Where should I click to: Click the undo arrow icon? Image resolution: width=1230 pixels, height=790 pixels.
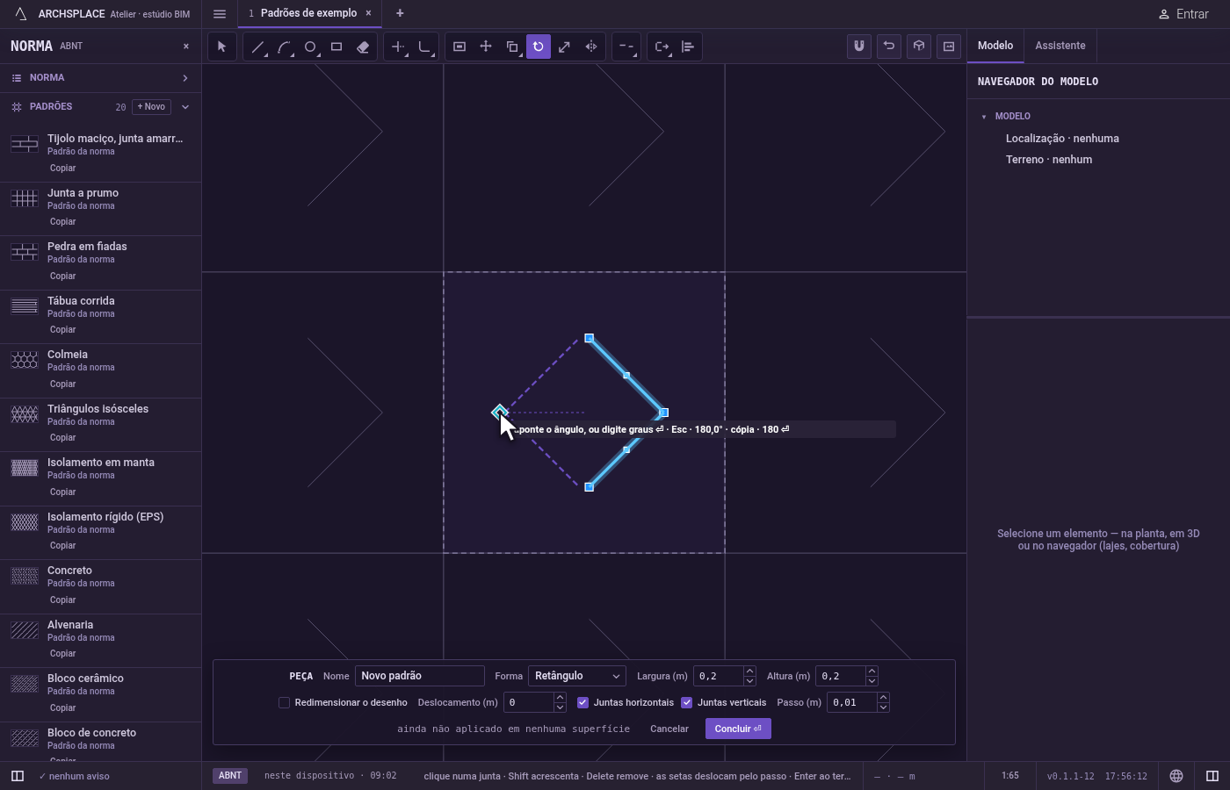coord(889,47)
